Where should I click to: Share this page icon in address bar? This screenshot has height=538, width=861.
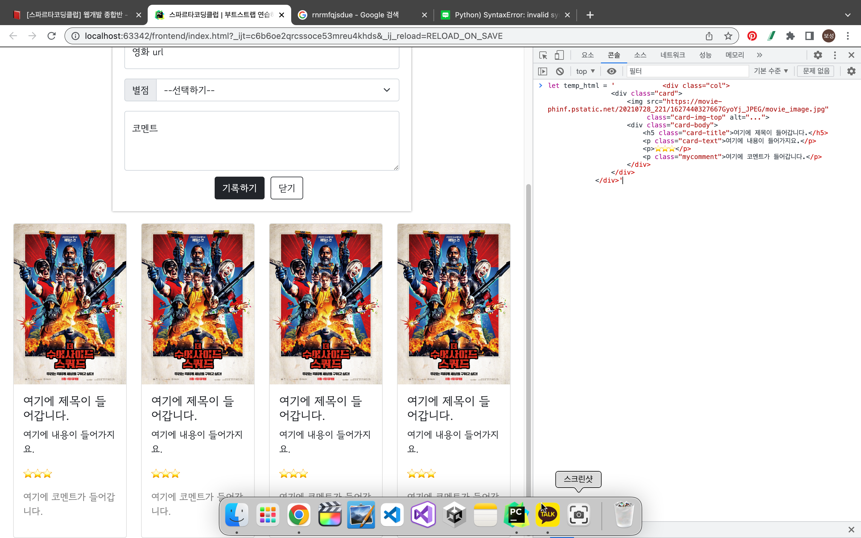[709, 36]
